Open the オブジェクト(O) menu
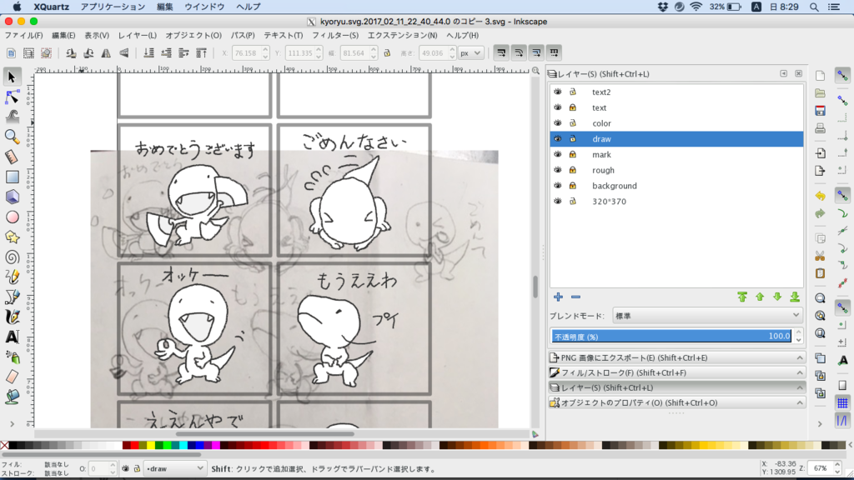Viewport: 854px width, 480px height. pos(193,35)
